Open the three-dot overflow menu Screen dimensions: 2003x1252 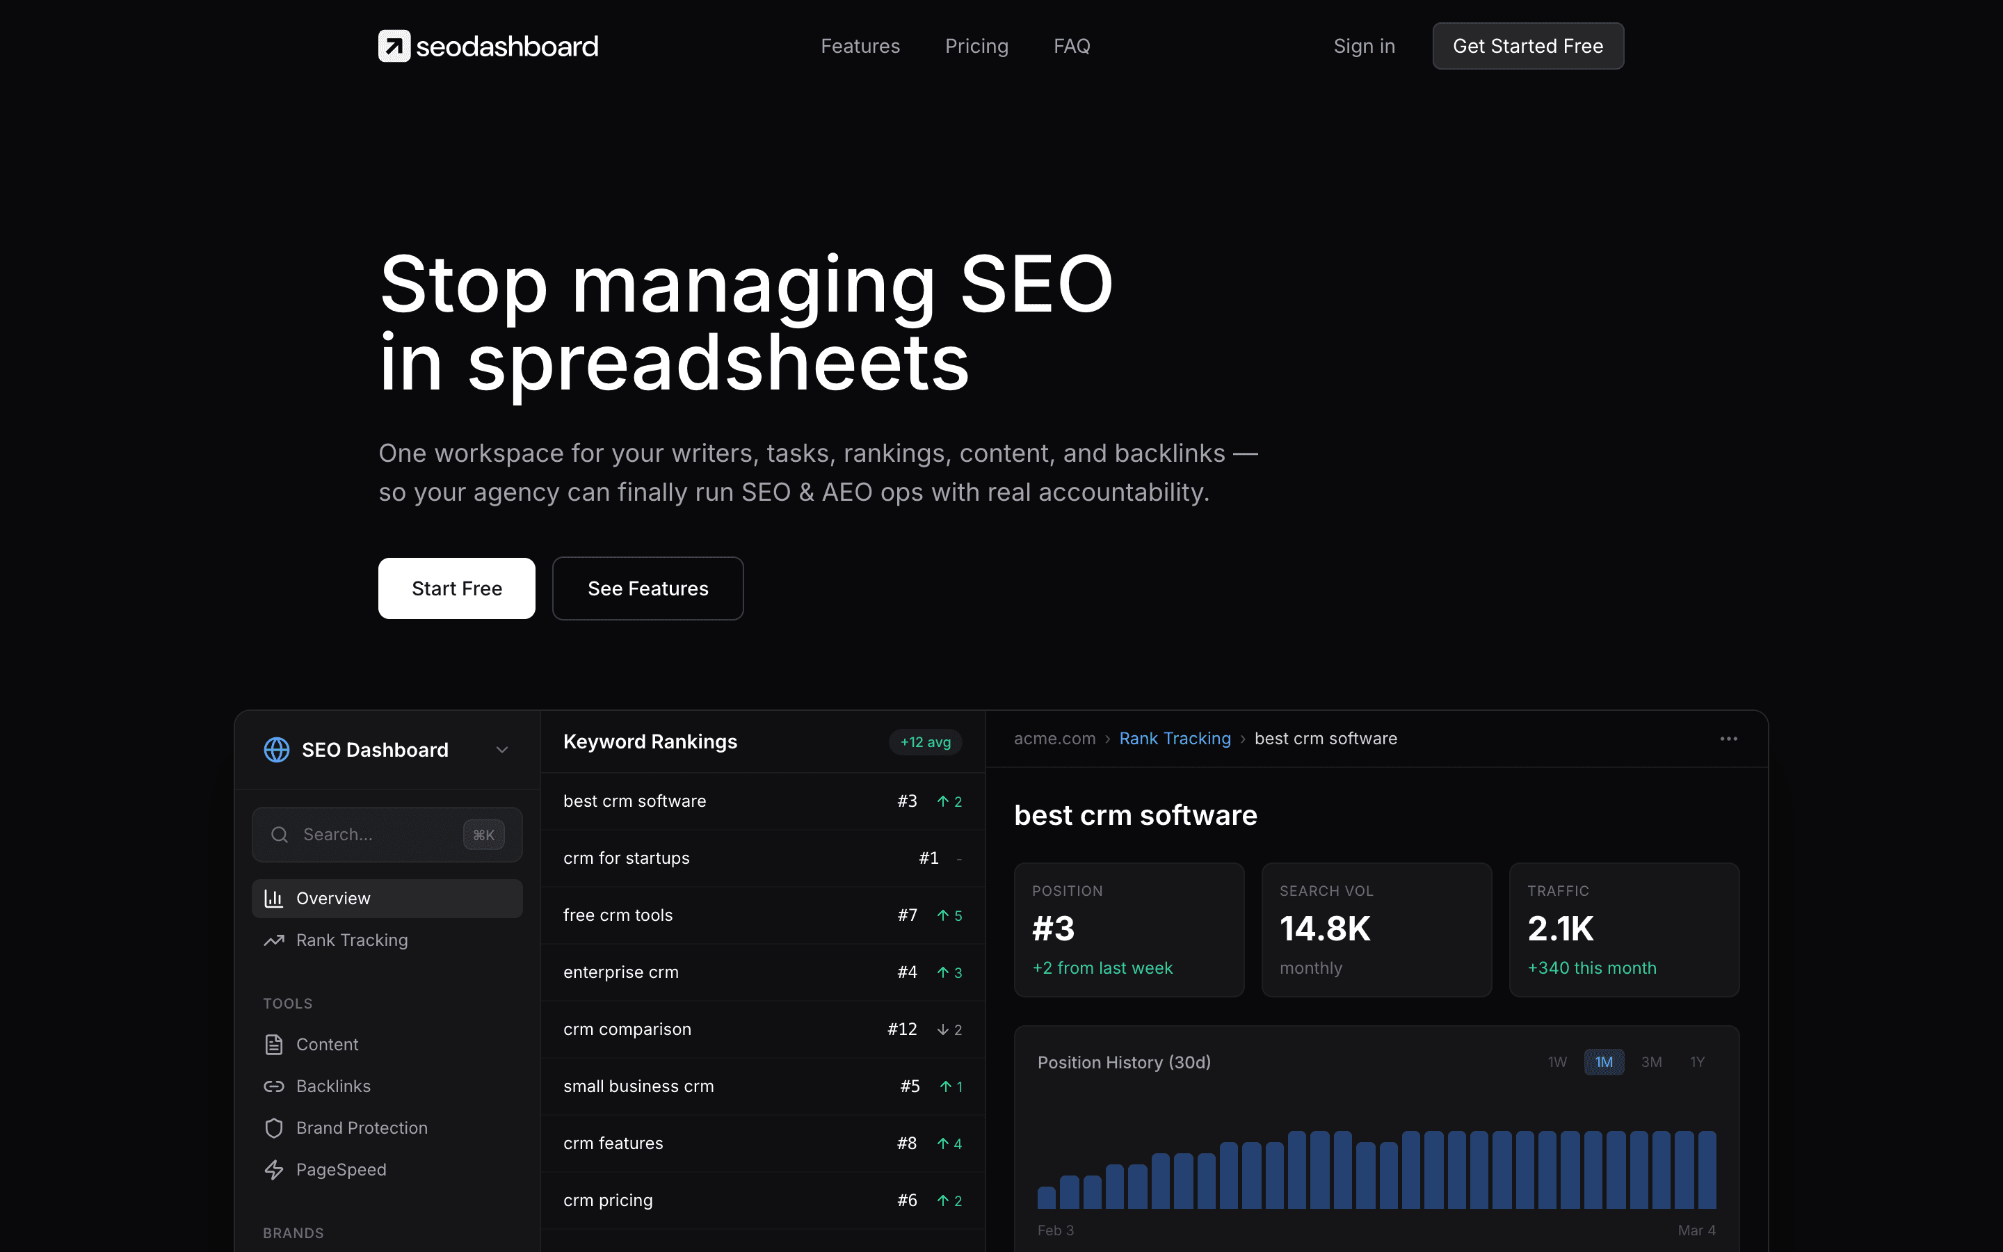[1728, 739]
